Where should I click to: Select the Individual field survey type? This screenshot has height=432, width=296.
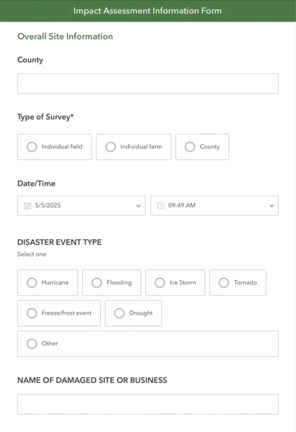55,147
